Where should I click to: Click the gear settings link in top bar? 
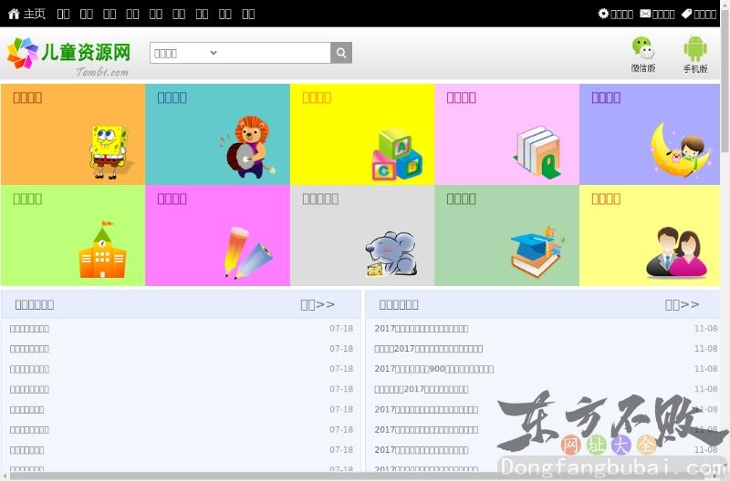click(615, 14)
